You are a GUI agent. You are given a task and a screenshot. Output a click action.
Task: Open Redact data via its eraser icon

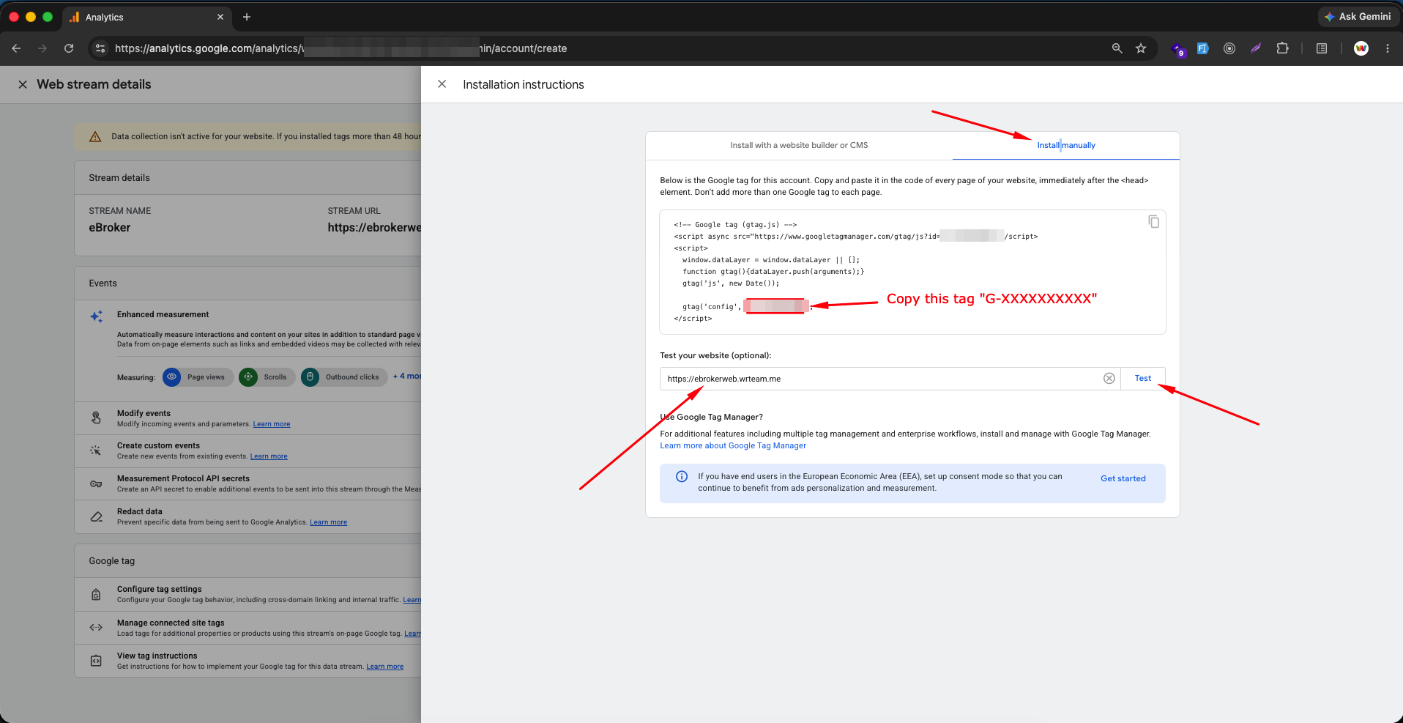pyautogui.click(x=96, y=516)
